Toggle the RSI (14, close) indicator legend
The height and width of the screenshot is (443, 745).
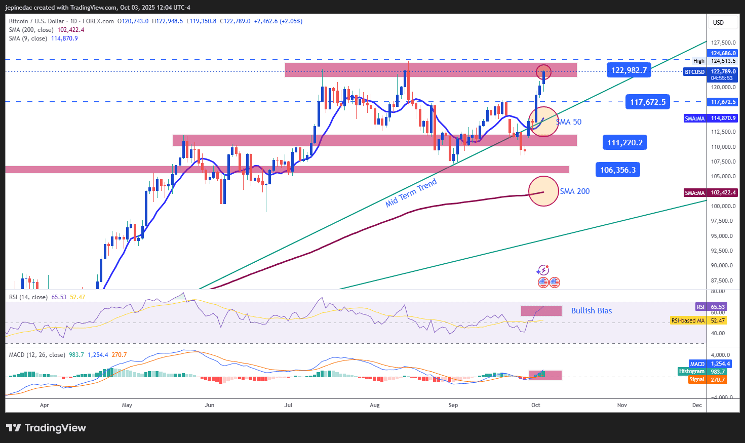click(28, 297)
